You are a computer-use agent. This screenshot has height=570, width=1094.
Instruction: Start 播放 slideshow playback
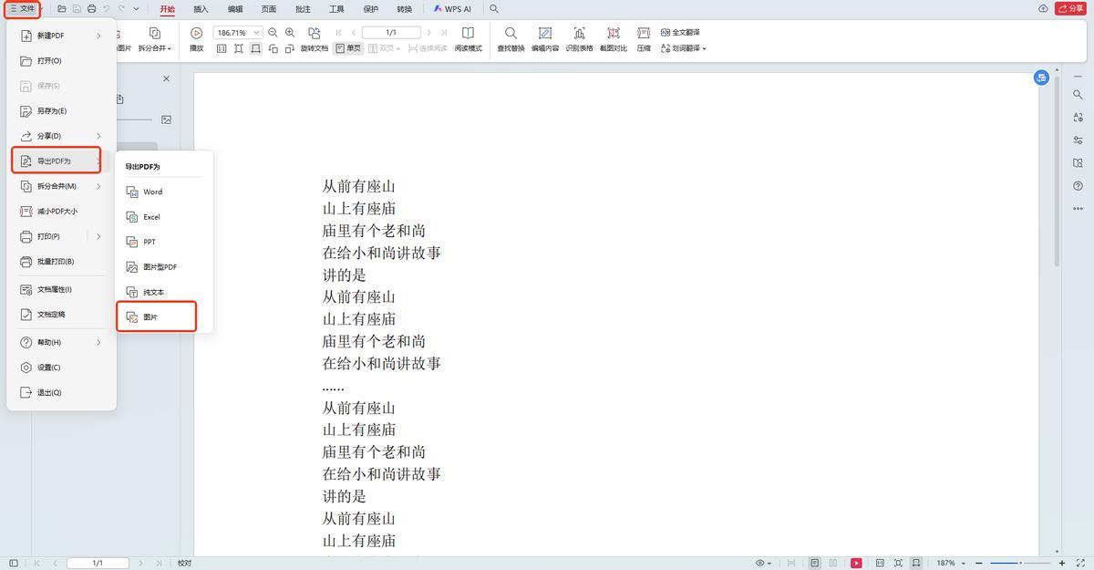point(196,34)
